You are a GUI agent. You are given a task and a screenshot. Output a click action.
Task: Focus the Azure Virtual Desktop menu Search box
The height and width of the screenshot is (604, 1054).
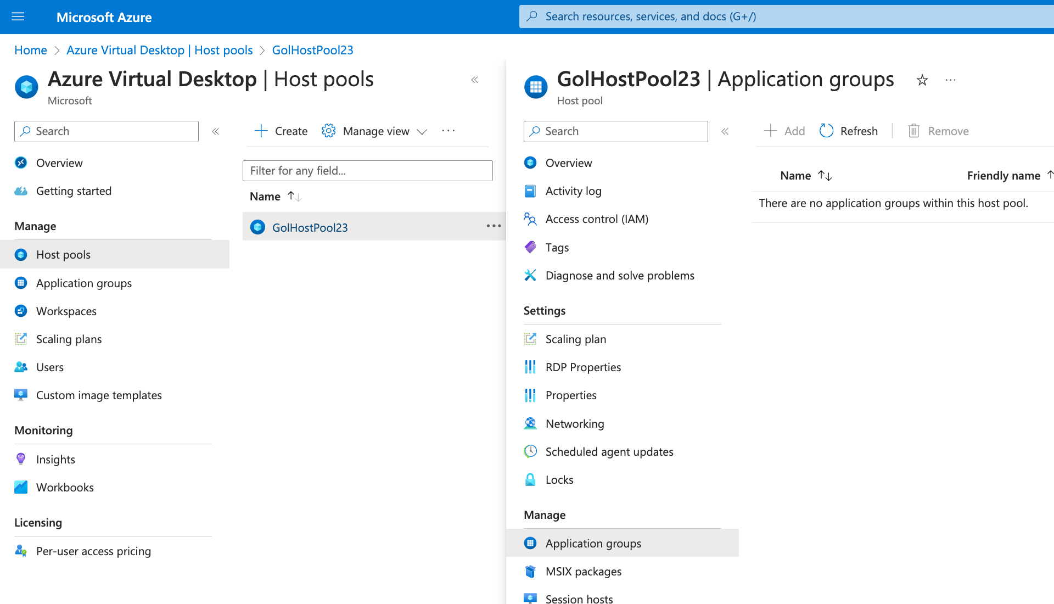pyautogui.click(x=106, y=131)
